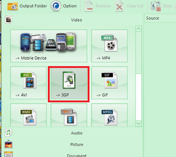
Task: Choose the Mobile Device conversion tile
Action: click(49, 46)
